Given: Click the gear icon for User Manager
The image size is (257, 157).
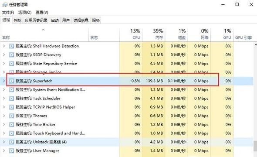Looking at the screenshot, I should click(x=11, y=150).
